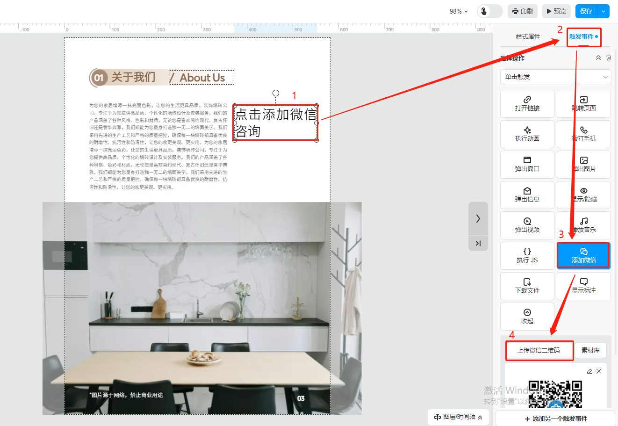Viewport: 618px width, 426px height.
Task: Toggle the hand interaction mode switch
Action: coord(489,11)
